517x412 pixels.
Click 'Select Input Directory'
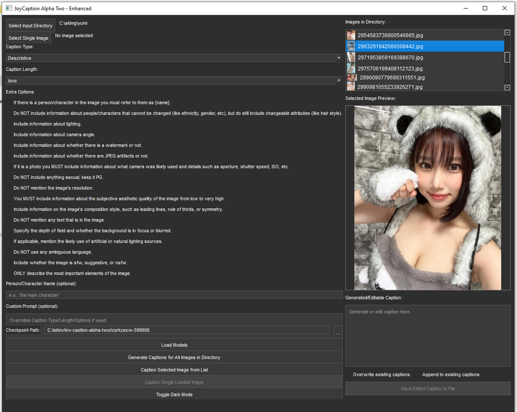[x=30, y=25]
